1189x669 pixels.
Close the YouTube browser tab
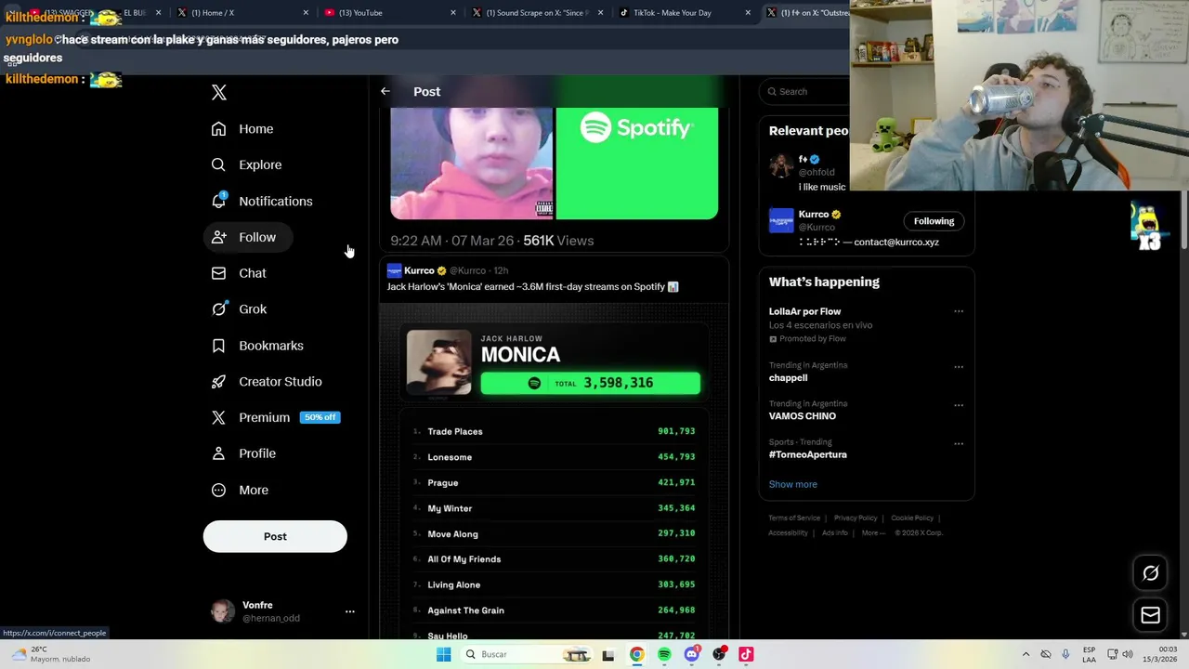[453, 13]
